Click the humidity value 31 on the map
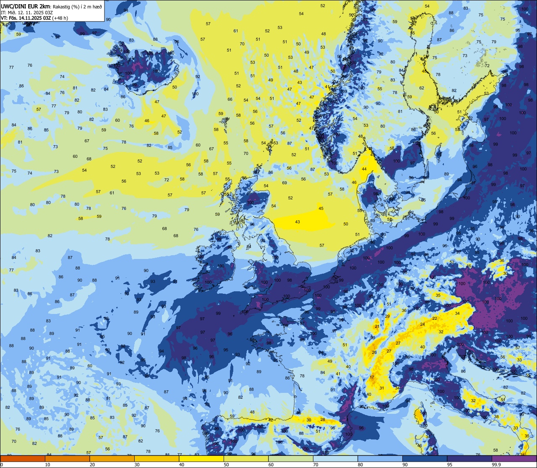 [x=382, y=388]
